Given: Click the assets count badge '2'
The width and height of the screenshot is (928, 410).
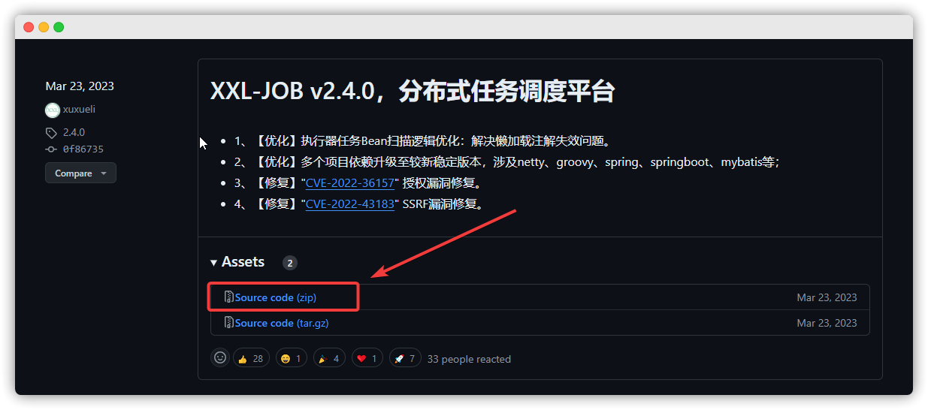Looking at the screenshot, I should [x=290, y=263].
